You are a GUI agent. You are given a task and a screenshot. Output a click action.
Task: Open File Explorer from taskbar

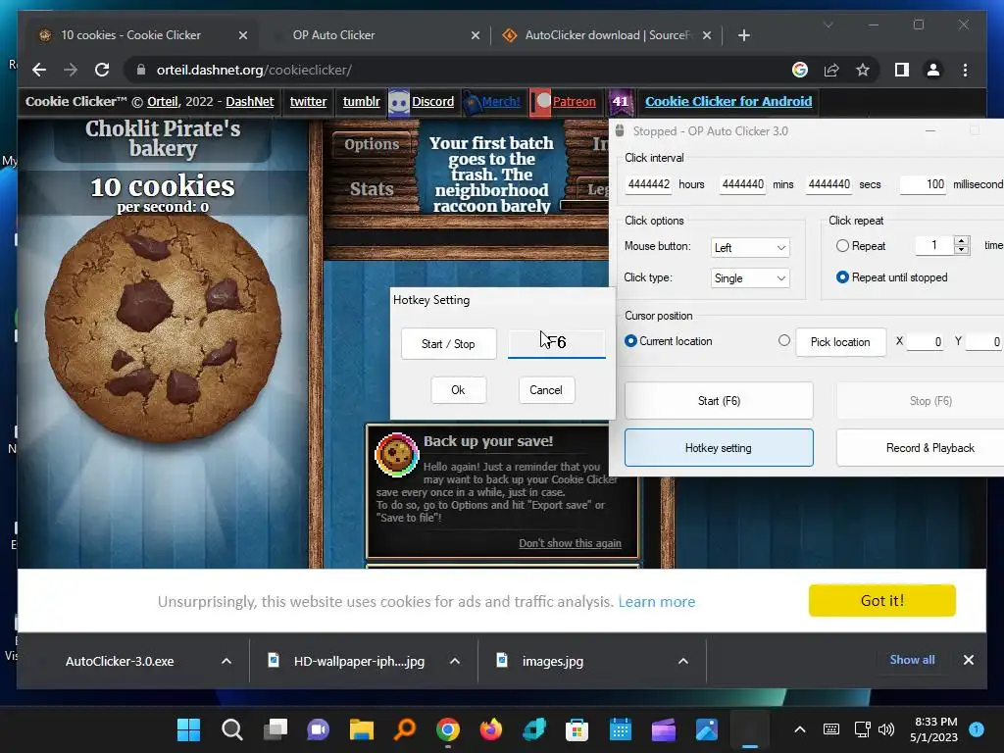pos(361,729)
